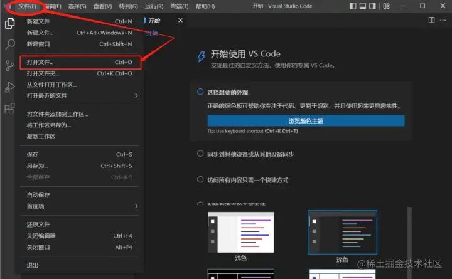Choose 退出 menu entry
The height and width of the screenshot is (279, 452).
(80, 265)
